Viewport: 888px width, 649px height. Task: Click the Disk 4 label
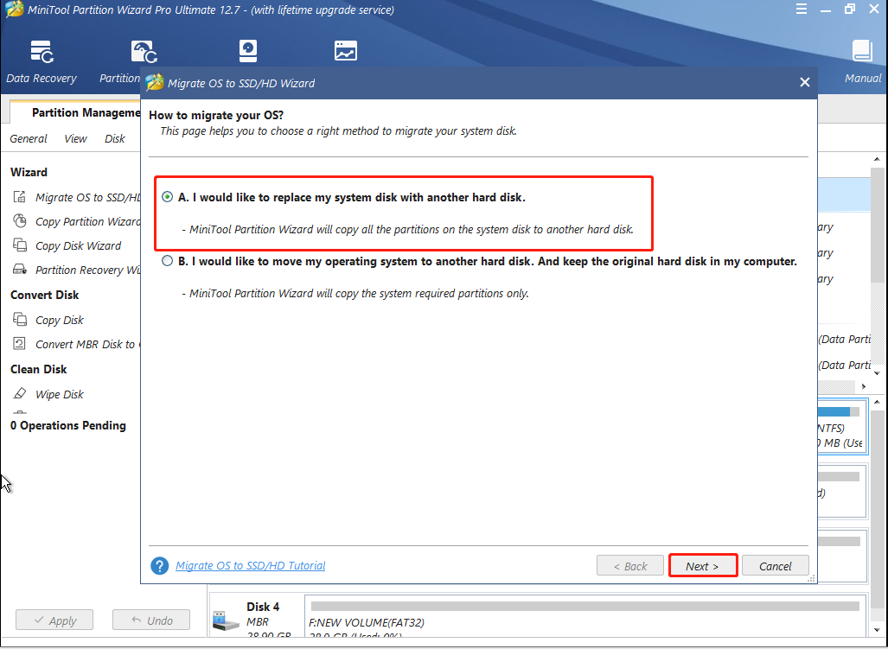[x=263, y=607]
